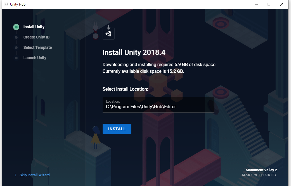
Task: Click the step dot next to Create Unity ID
Action: click(x=16, y=37)
